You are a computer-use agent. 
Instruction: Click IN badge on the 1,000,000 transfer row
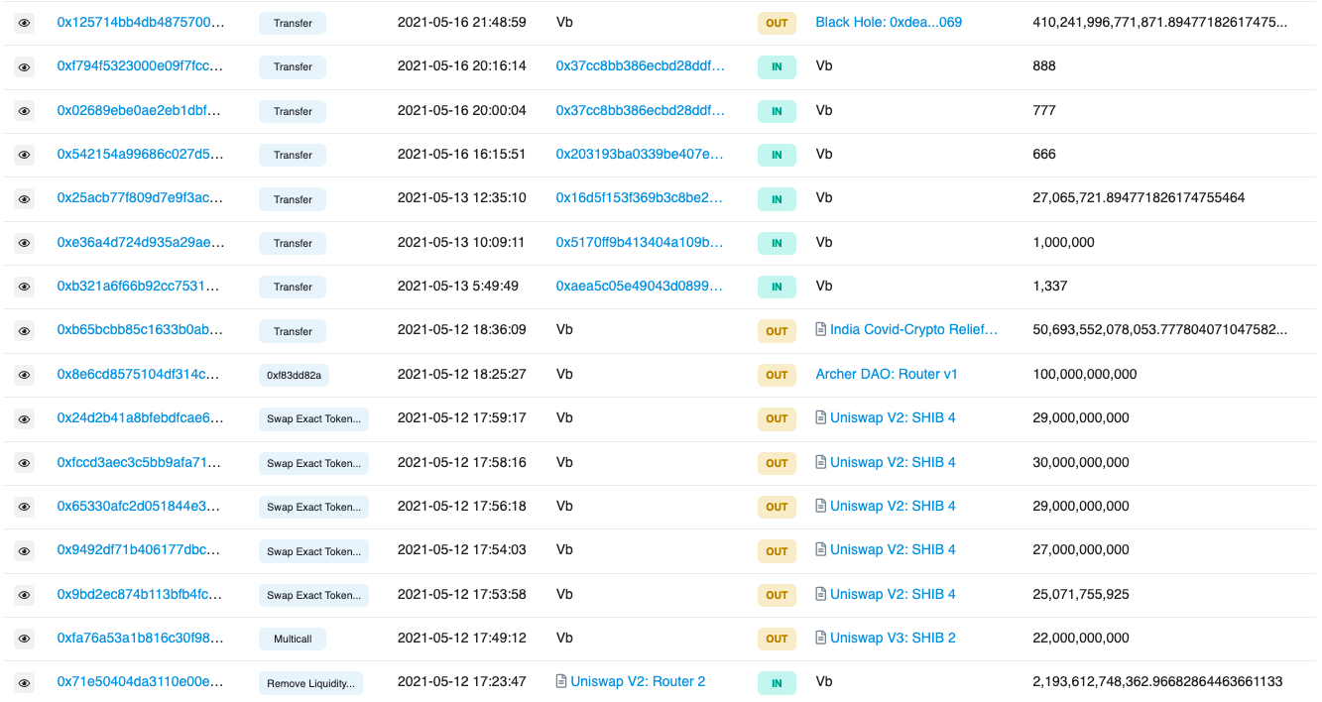tap(777, 243)
